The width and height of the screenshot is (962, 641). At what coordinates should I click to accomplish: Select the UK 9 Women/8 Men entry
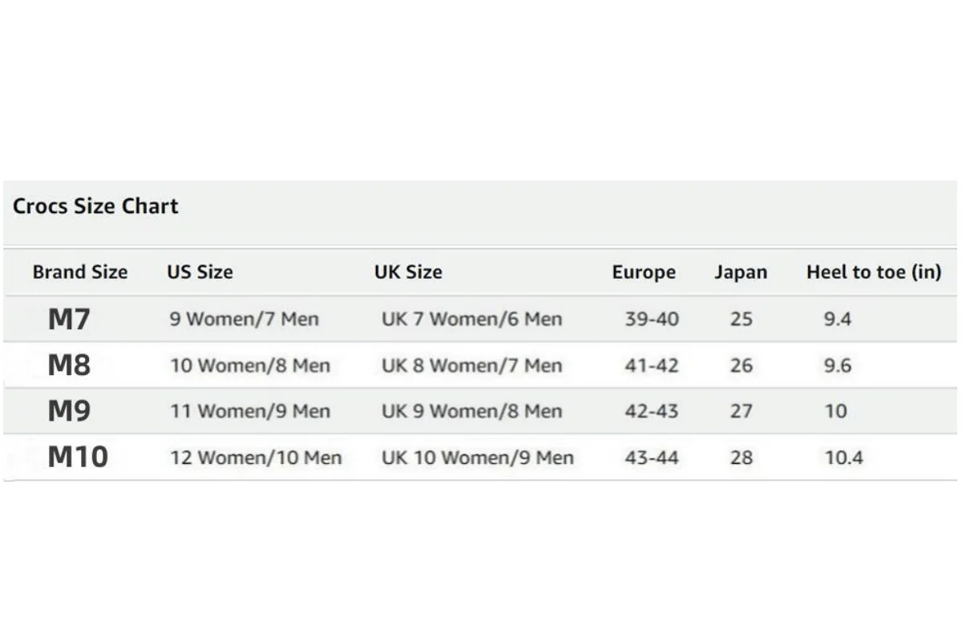click(471, 412)
